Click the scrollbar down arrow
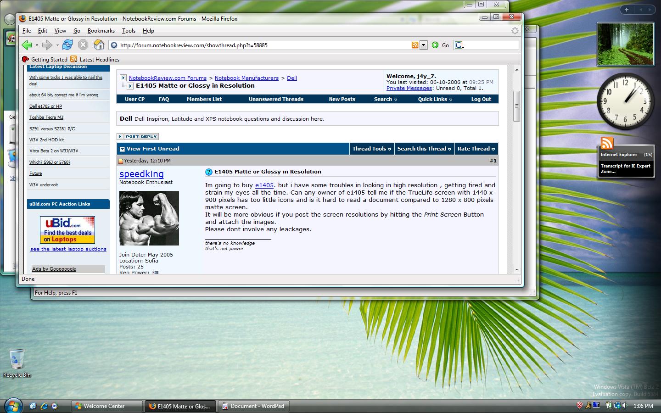 coord(516,270)
